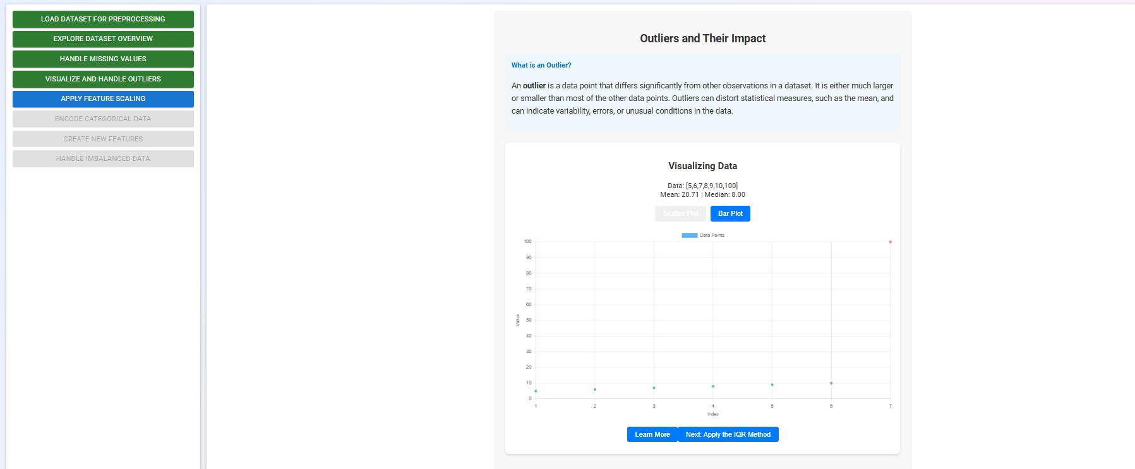Click the Learn More button
Viewport: 1135px width, 469px height.
(651, 434)
